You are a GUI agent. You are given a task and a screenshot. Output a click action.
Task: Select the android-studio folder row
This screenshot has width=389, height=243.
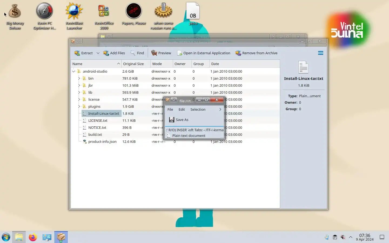[175, 71]
